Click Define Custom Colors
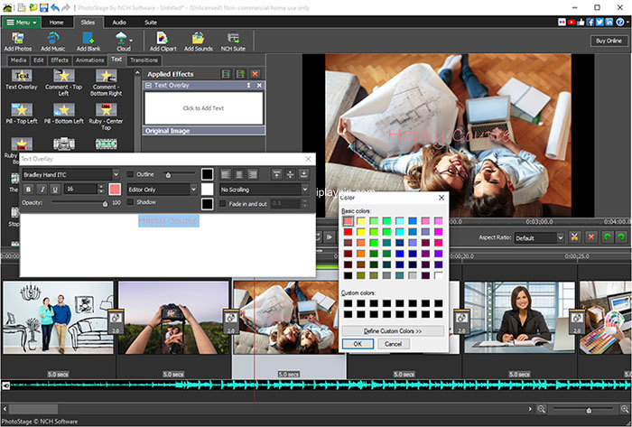The image size is (632, 427). 393,330
